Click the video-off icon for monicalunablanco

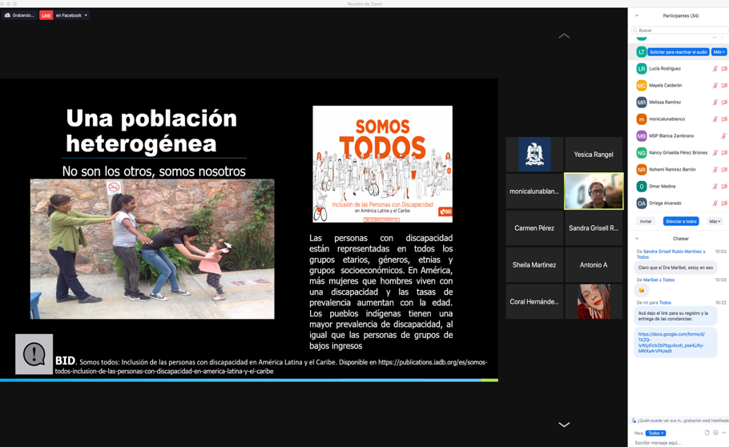pyautogui.click(x=724, y=119)
